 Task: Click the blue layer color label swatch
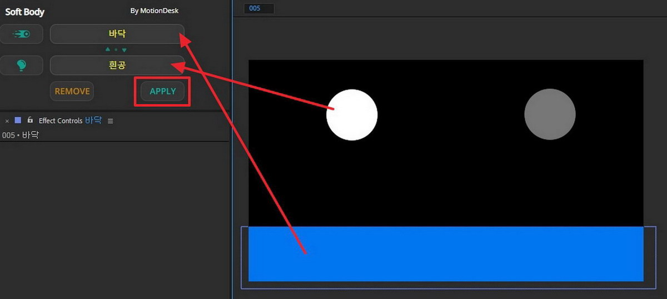click(x=18, y=120)
